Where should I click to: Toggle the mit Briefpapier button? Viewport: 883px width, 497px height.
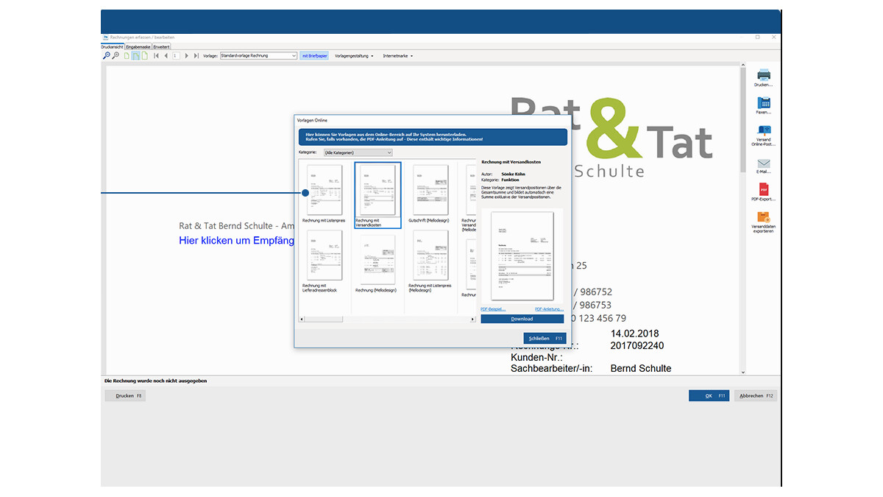(x=315, y=56)
